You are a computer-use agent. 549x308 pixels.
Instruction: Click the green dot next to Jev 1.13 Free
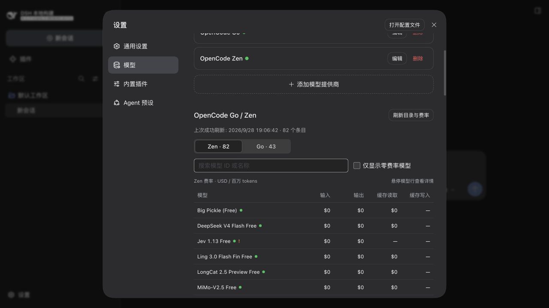coord(234,241)
